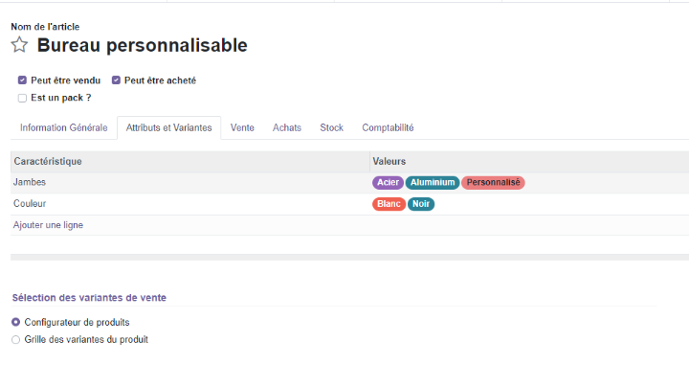Image resolution: width=689 pixels, height=387 pixels.
Task: Select the Noir color tag
Action: click(421, 204)
